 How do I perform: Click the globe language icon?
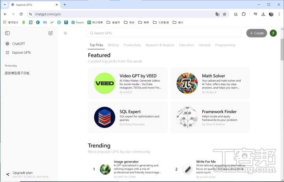[65, 33]
